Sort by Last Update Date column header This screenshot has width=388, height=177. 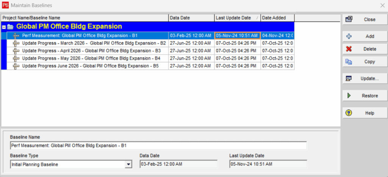233,18
